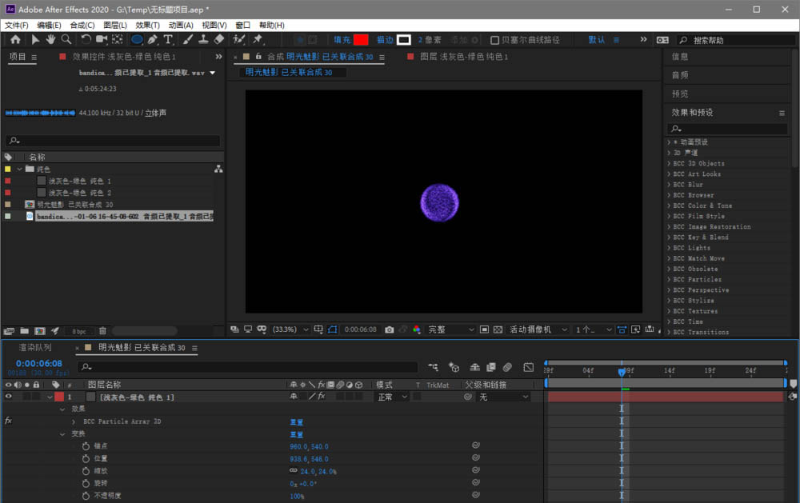Create new composition icon in project panel
The width and height of the screenshot is (800, 503).
click(x=40, y=331)
